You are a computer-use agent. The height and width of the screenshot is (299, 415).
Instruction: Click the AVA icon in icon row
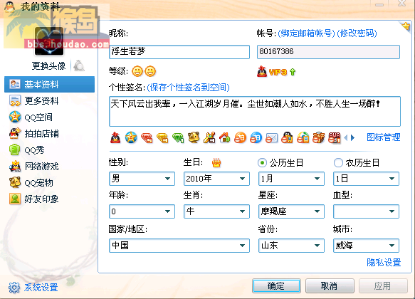point(335,137)
